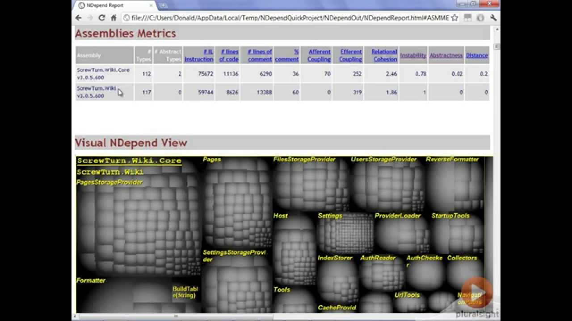Screen dimensions: 572x321
Task: Select ScrewTurn.Wiki.Core v3.0.5.600 assembly cell
Action: pyautogui.click(x=105, y=74)
